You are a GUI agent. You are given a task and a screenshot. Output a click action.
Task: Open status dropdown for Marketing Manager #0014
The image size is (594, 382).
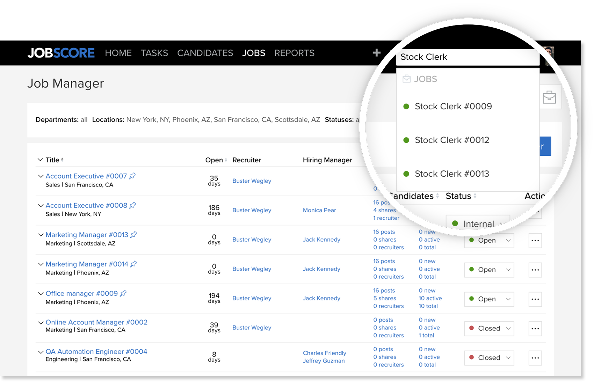pyautogui.click(x=489, y=270)
